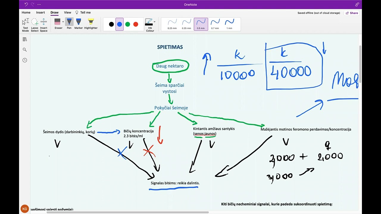Screen dimensions: 381x214
Task: Click the Bičių koncentracija text
Action: coord(139,131)
